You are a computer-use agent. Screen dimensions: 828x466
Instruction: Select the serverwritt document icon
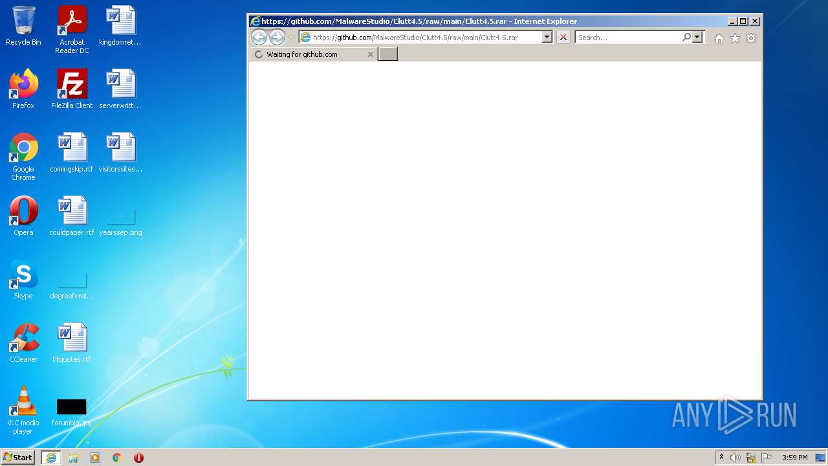[x=120, y=89]
